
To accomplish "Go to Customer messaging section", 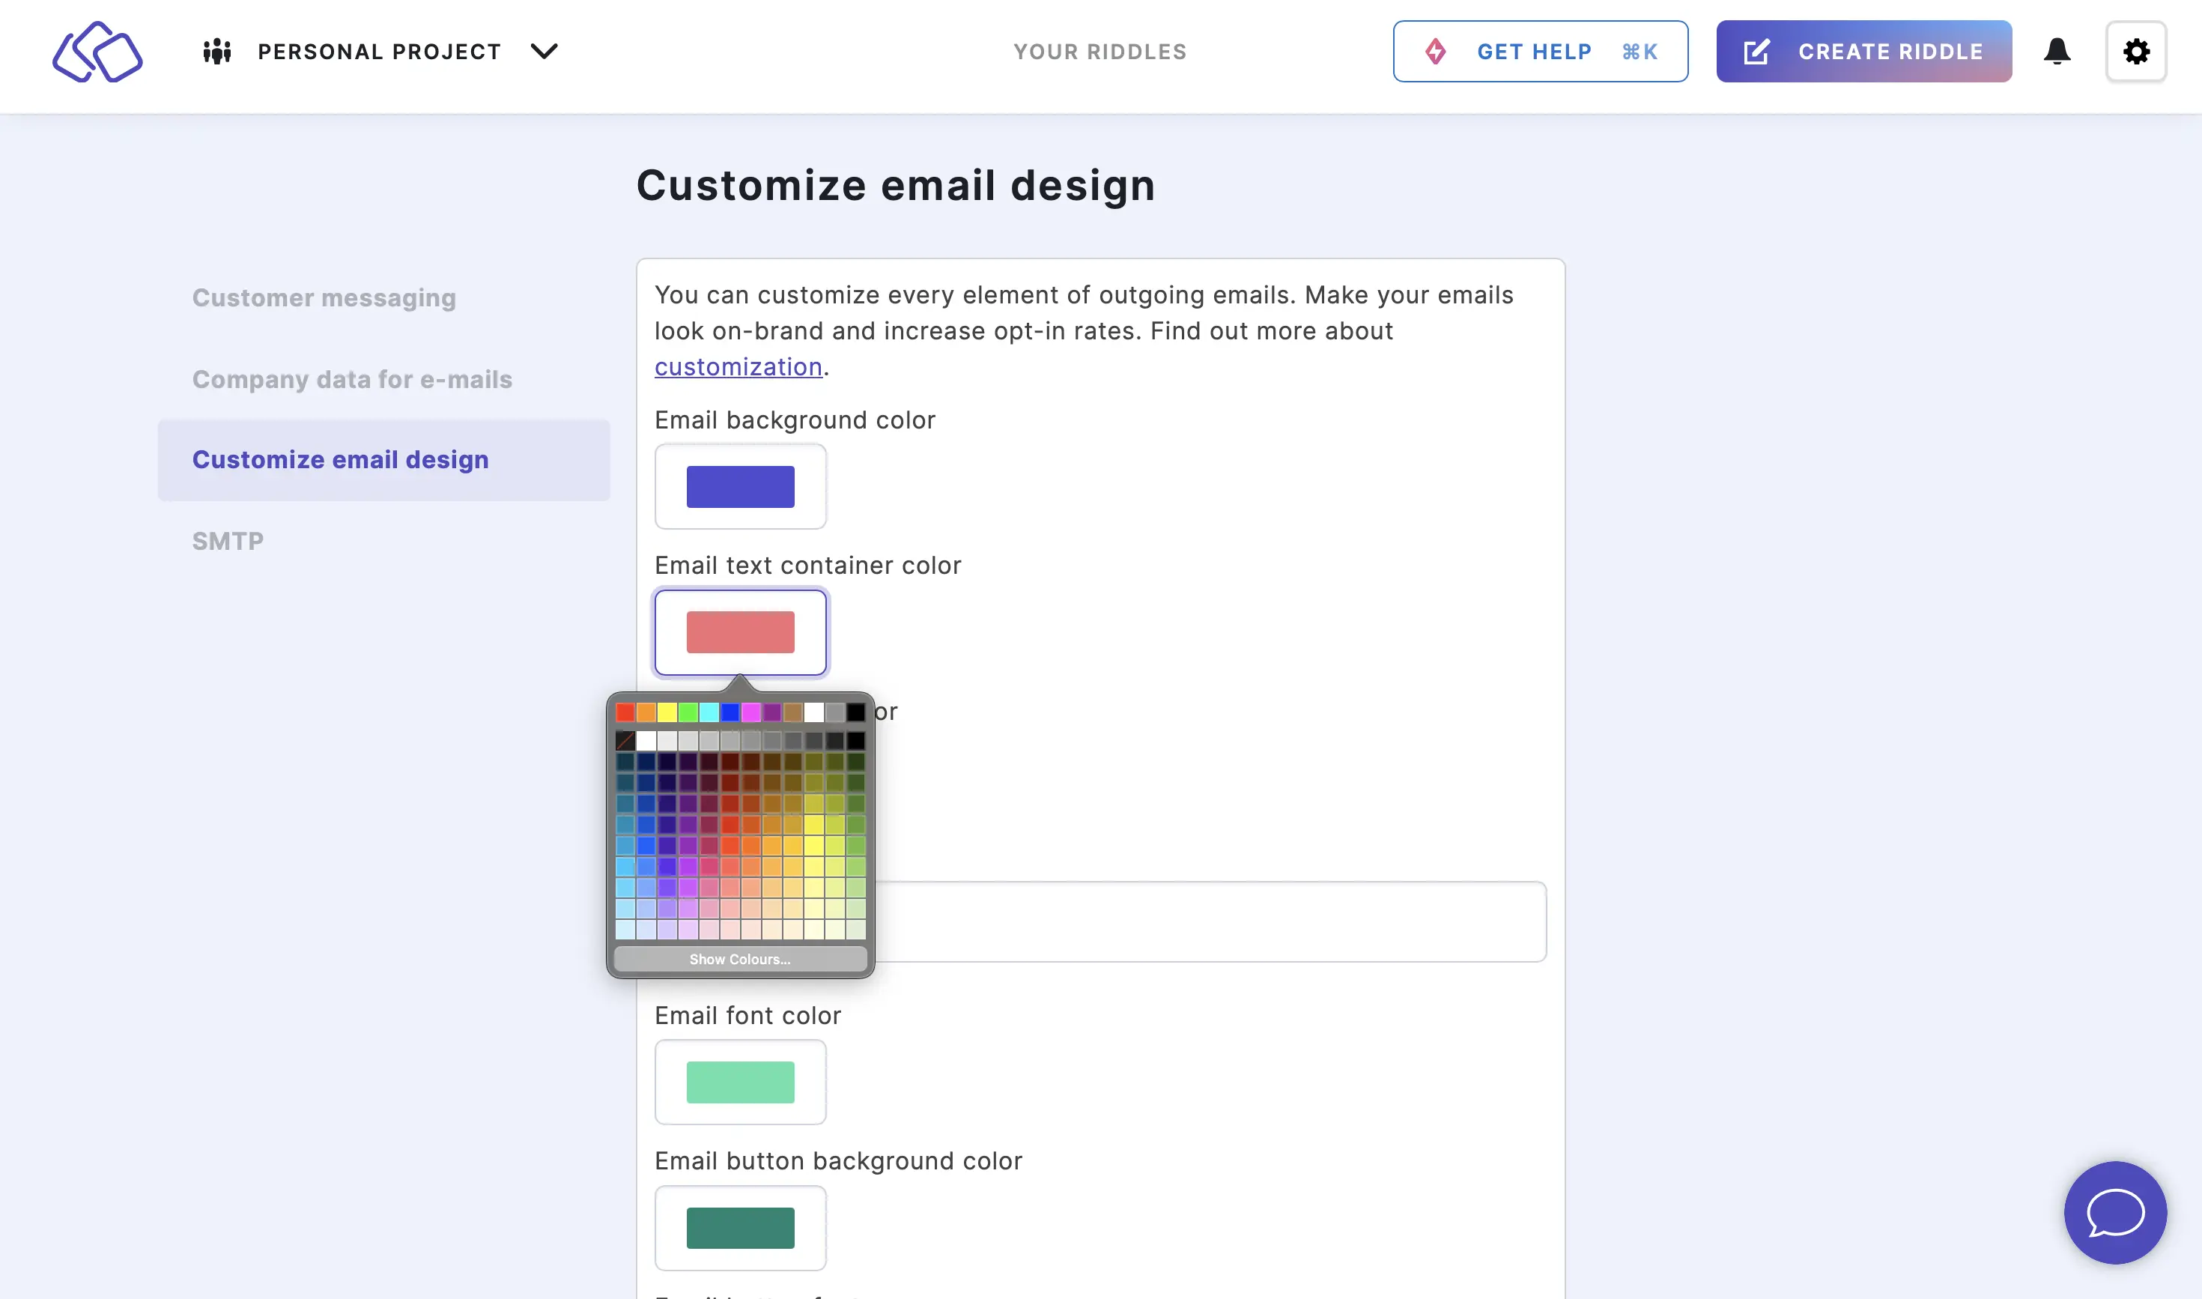I will (324, 297).
